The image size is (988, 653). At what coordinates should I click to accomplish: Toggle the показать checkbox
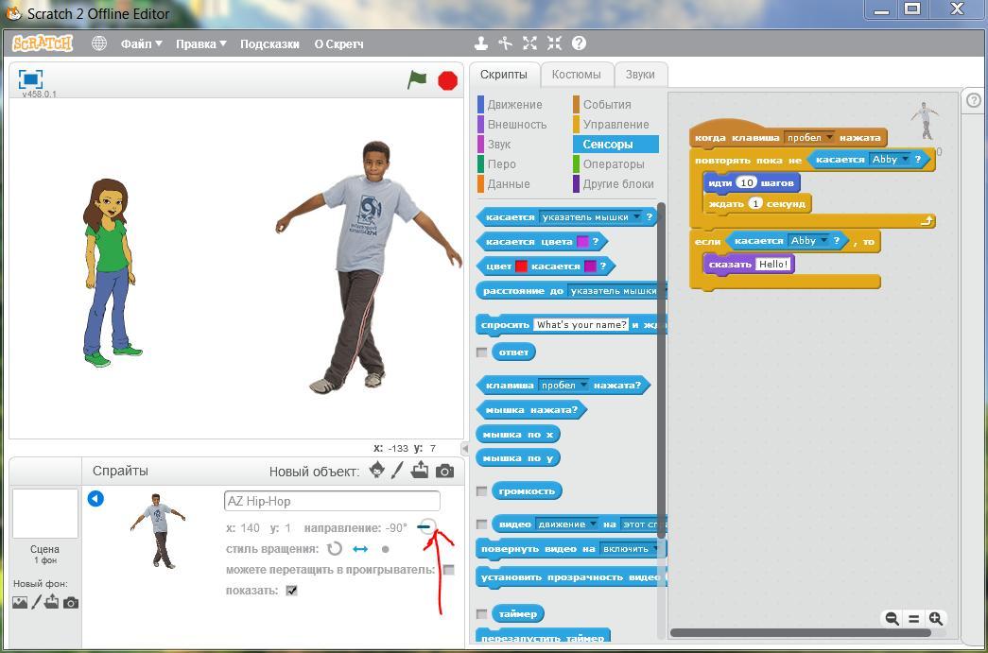(292, 591)
